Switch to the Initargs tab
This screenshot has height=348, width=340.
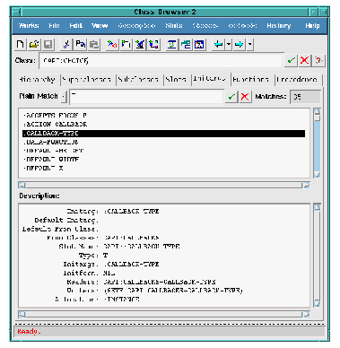(209, 79)
